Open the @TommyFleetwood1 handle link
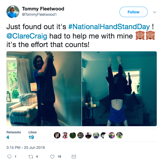The width and height of the screenshot is (164, 166). 39,14
